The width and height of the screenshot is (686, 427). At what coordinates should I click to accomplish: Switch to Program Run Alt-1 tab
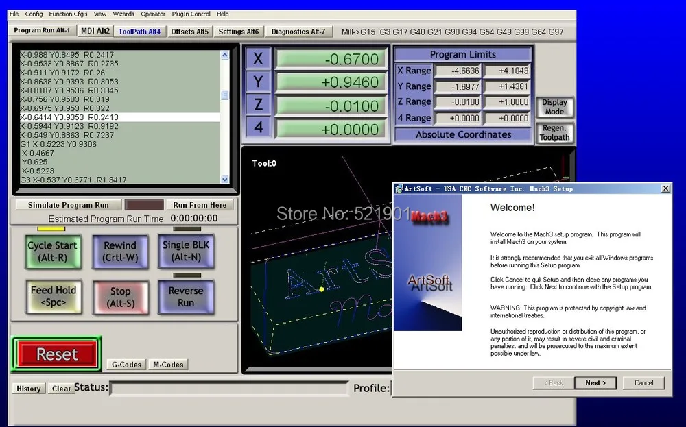(x=42, y=31)
